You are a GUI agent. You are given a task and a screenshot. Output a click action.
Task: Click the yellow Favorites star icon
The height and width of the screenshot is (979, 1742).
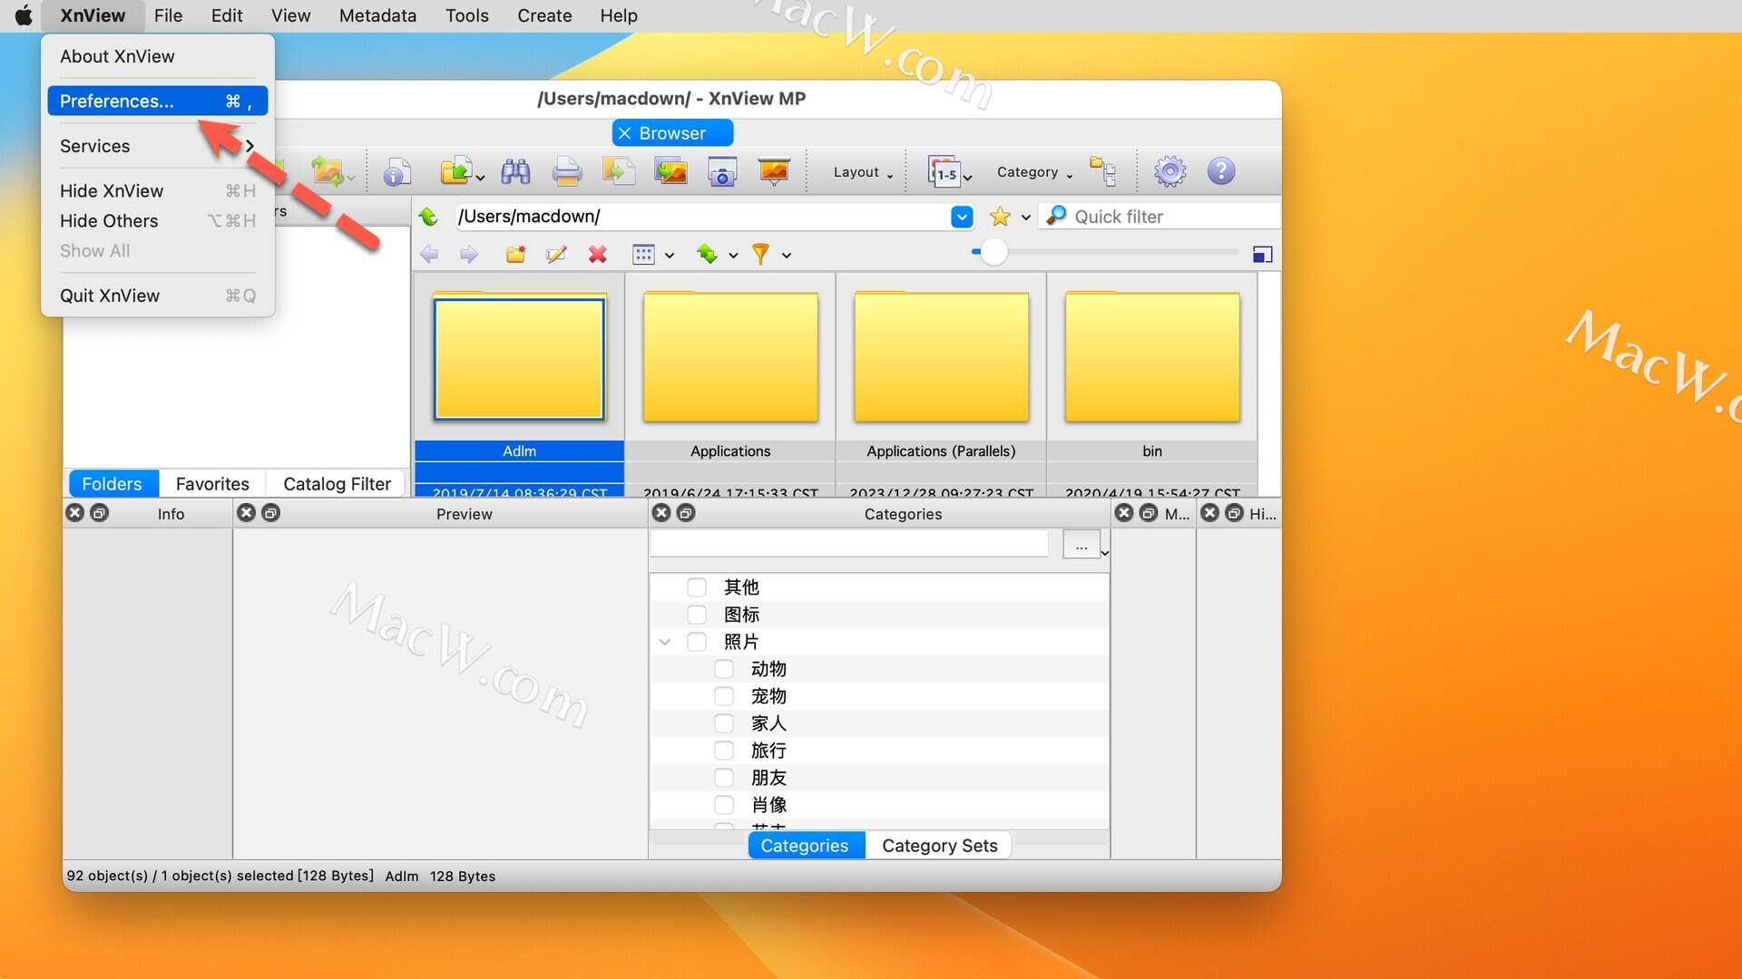1000,217
